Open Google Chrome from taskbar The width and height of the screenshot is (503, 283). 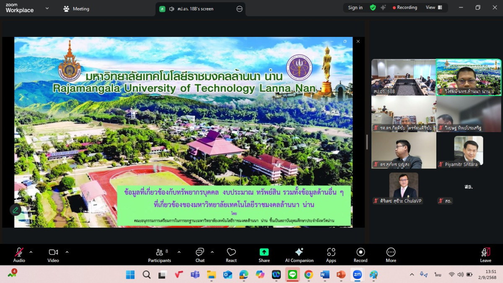(x=309, y=275)
